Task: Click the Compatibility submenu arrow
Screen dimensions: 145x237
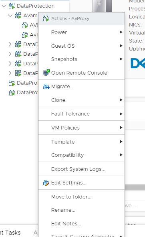Action: click(x=121, y=155)
